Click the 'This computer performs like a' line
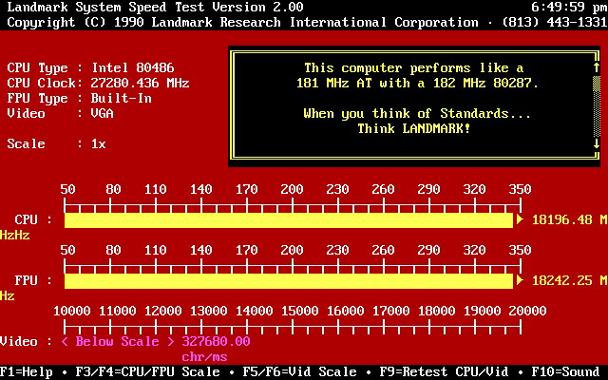This screenshot has height=380, width=608. click(x=414, y=68)
